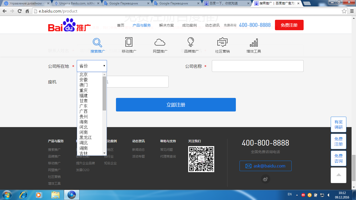This screenshot has width=356, height=200.
Task: Click the 免费咨询 side button
Action: point(339,158)
